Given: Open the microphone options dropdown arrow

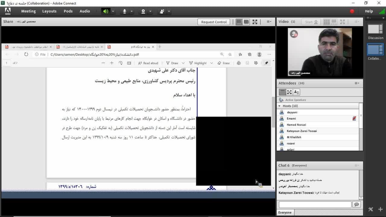Looking at the screenshot, I should pos(132,11).
